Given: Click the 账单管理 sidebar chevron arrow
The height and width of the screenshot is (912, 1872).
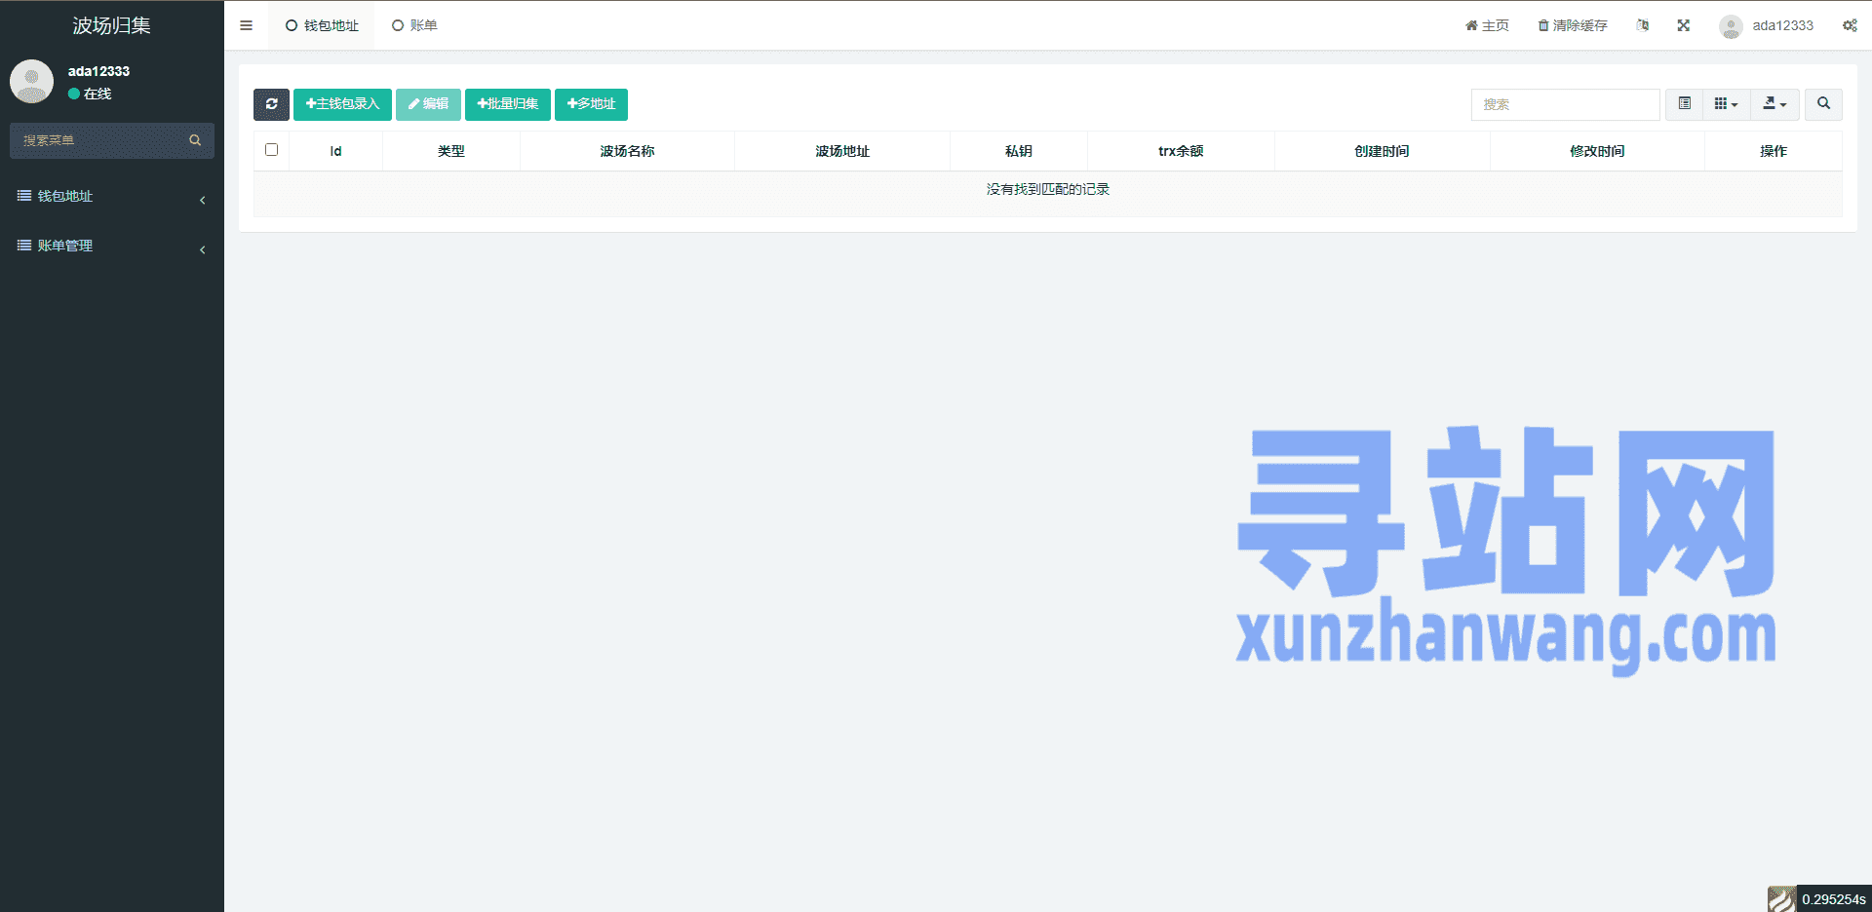Looking at the screenshot, I should (202, 250).
